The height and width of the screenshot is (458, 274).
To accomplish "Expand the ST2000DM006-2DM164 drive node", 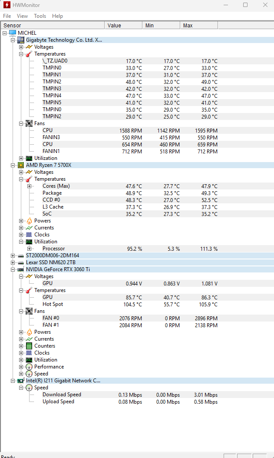I will point(13,256).
